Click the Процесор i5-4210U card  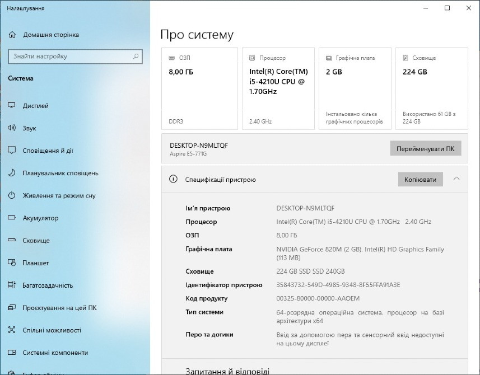(278, 88)
